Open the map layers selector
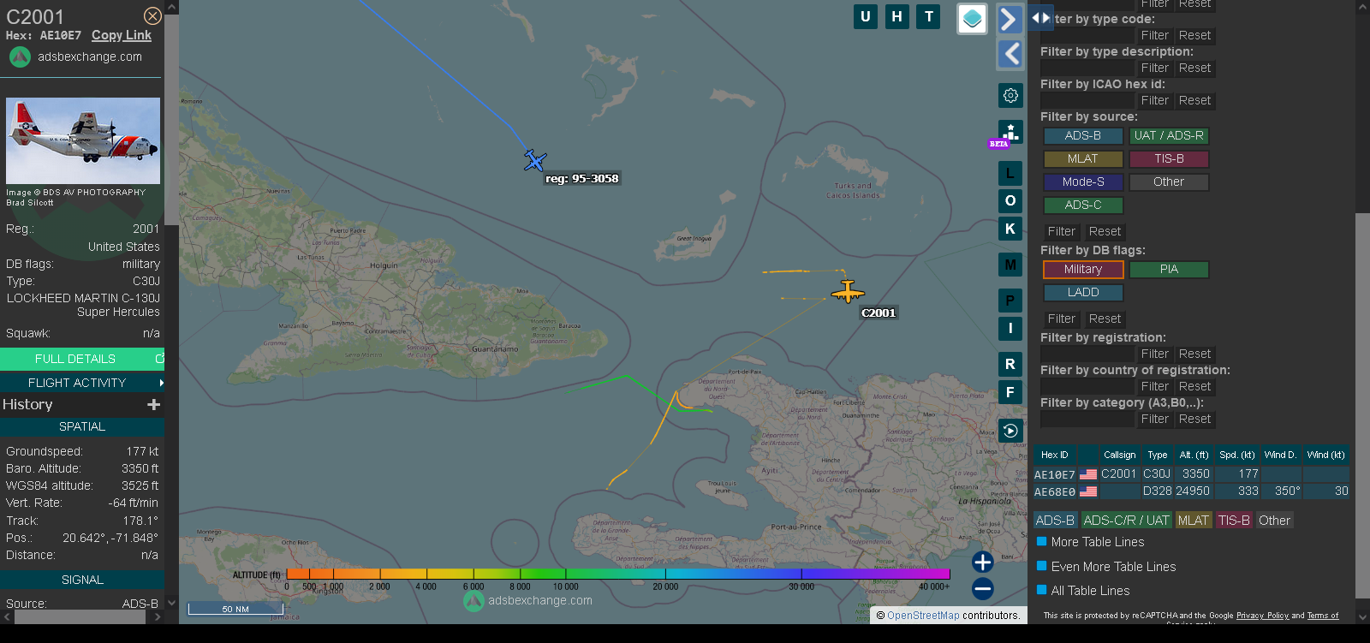Viewport: 1370px width, 643px height. pyautogui.click(x=972, y=19)
